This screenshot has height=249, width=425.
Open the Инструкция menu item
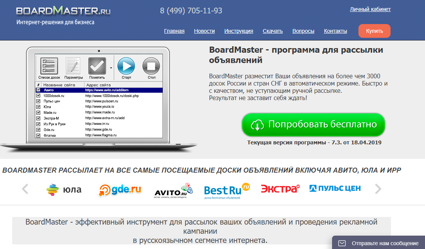239,31
